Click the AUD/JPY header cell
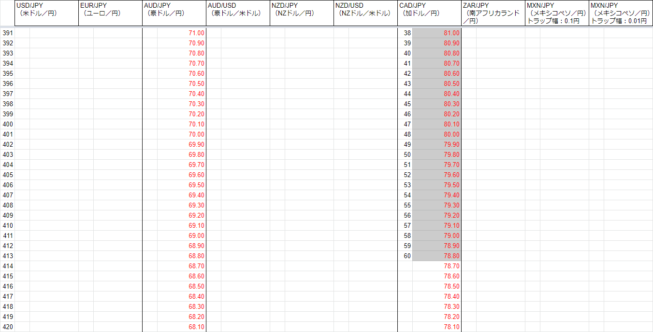Viewport: 653px width, 332px height. (174, 13)
